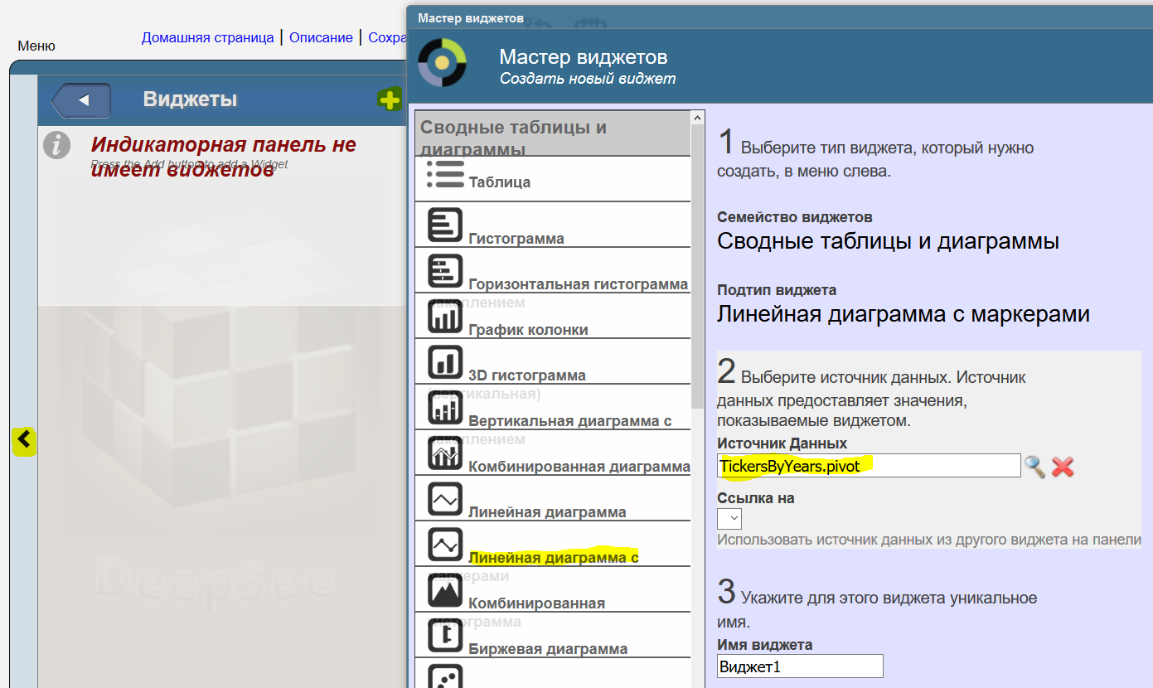The width and height of the screenshot is (1153, 688).
Task: Select the scatter dots chart icon
Action: [445, 676]
